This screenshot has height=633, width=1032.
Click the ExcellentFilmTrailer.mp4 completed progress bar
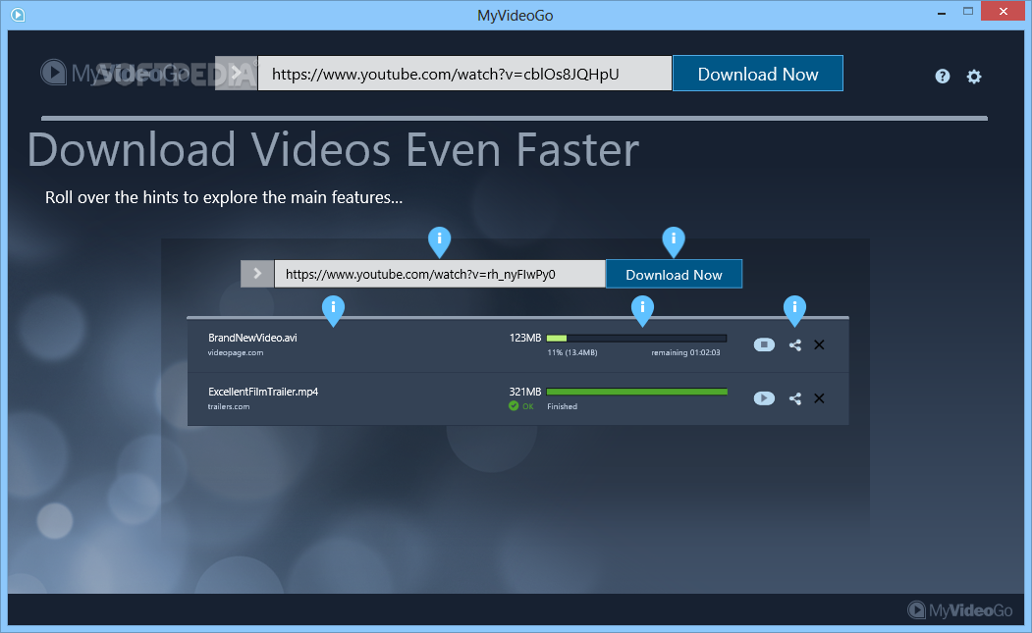637,392
